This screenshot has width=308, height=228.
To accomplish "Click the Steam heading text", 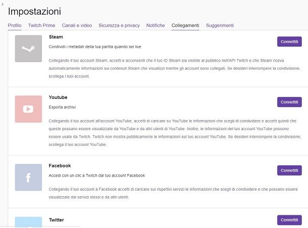I will point(56,37).
